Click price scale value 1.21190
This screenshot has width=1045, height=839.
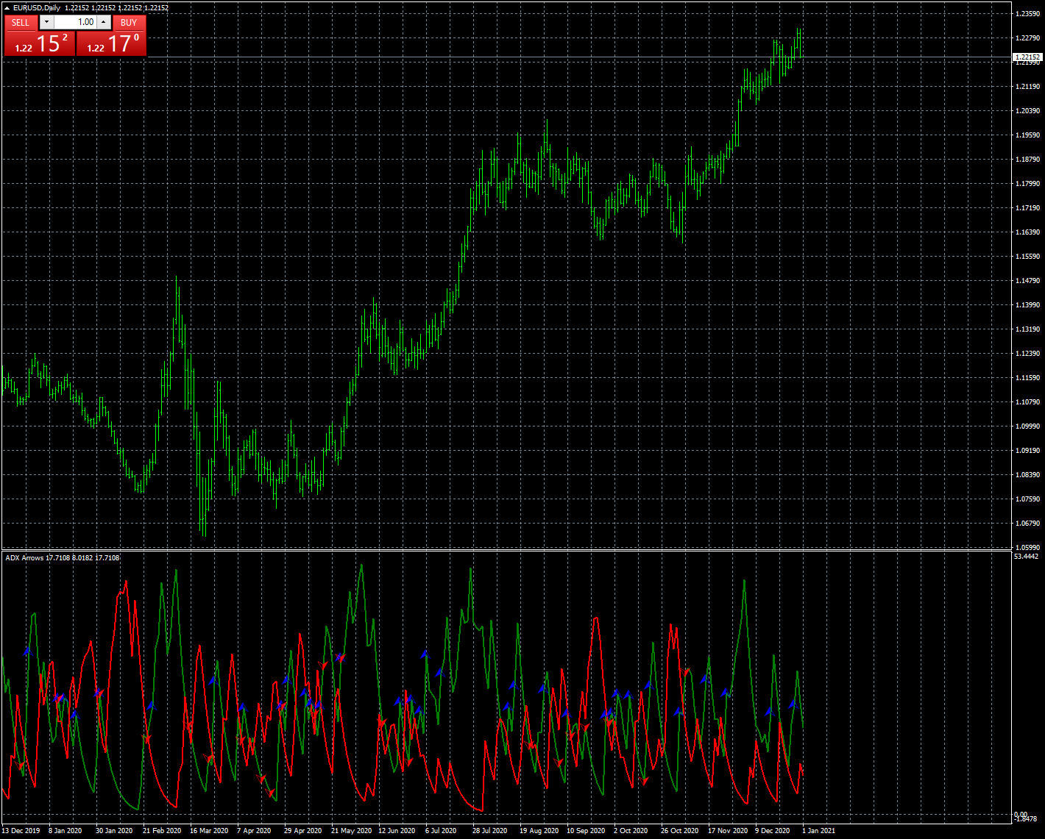click(x=1027, y=87)
